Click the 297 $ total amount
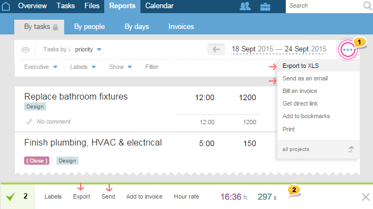373x209 pixels. pos(267,196)
